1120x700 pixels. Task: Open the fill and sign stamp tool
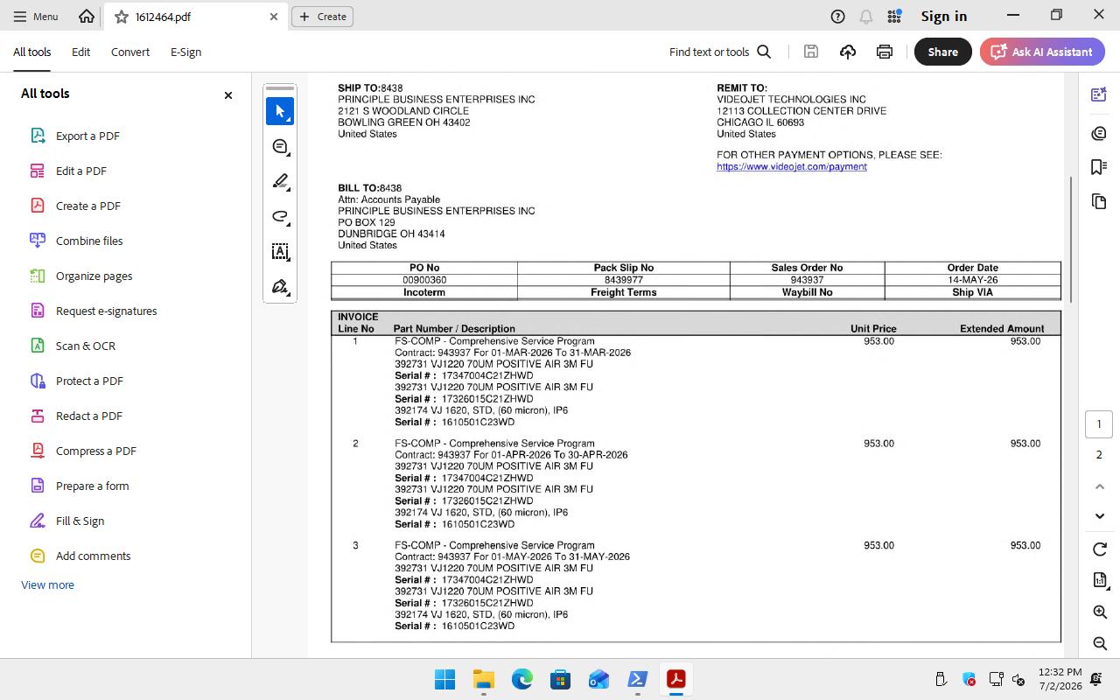(x=280, y=286)
